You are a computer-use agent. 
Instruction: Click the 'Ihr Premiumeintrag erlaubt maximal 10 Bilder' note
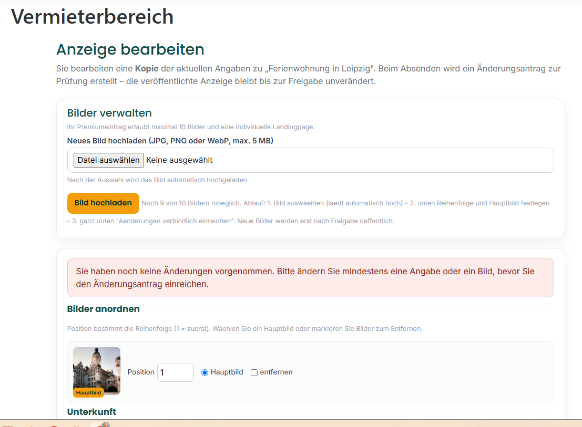[x=191, y=127]
